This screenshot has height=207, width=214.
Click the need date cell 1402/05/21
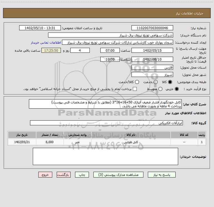pos(22,142)
